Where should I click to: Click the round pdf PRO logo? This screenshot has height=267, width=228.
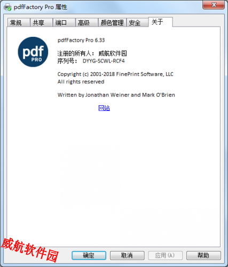coord(33,52)
